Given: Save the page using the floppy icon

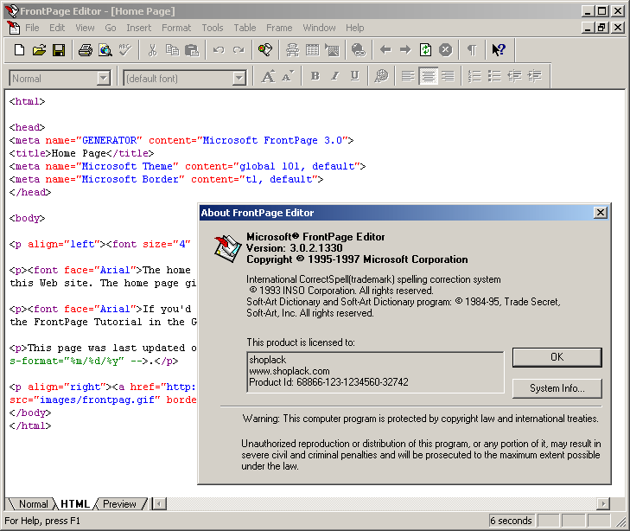Looking at the screenshot, I should 59,50.
